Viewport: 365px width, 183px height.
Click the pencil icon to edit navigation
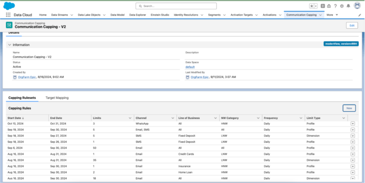tap(359, 15)
